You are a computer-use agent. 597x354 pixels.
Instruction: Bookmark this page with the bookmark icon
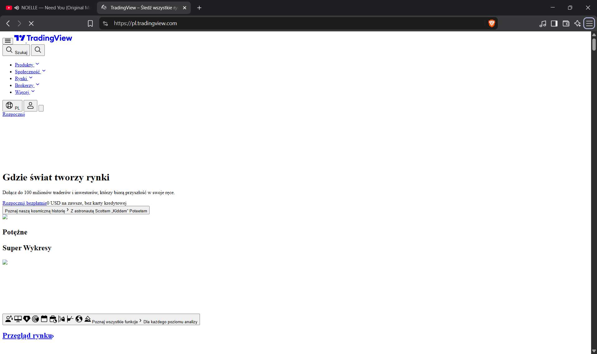coord(90,23)
